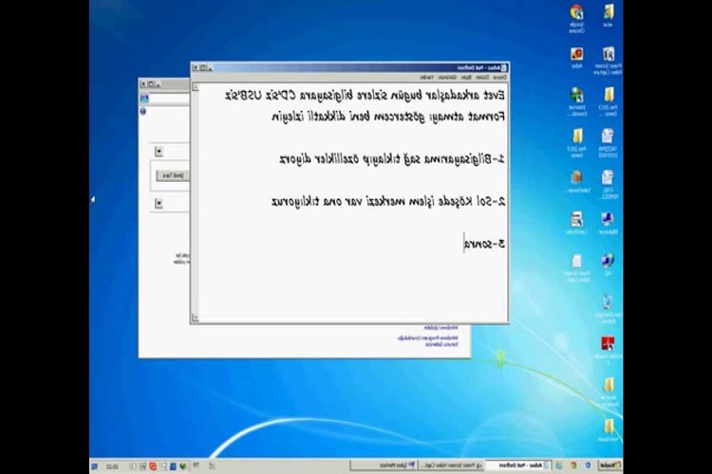Click the blue help icon in Action Center
This screenshot has height=474, width=712.
[x=143, y=111]
